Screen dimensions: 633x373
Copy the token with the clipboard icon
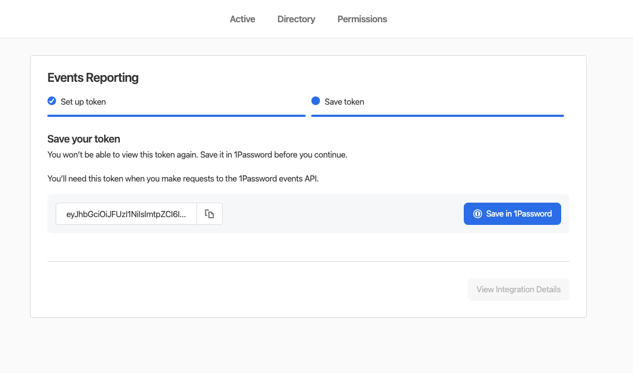(x=209, y=214)
